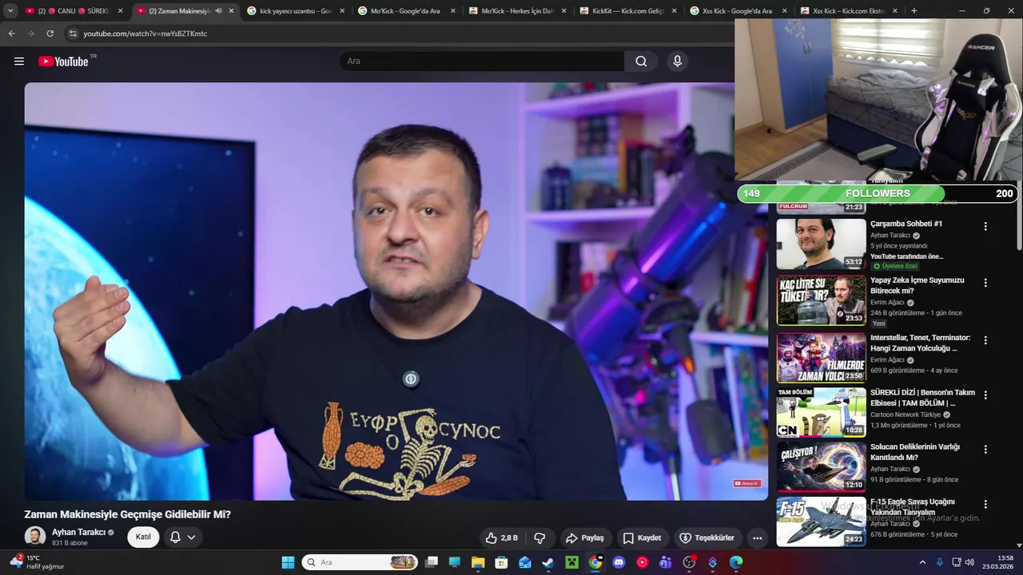Open the YouTube hamburger guide menu
The image size is (1023, 575).
[x=19, y=61]
